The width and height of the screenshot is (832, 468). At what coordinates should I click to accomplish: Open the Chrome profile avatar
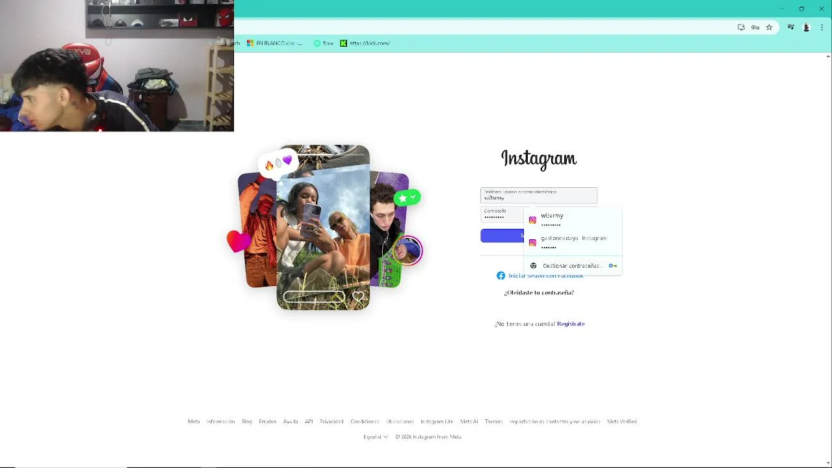pos(806,27)
